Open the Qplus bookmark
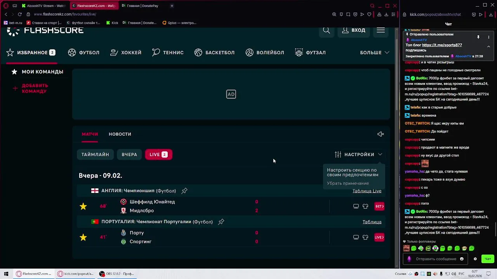The width and height of the screenshot is (497, 279). (179, 23)
